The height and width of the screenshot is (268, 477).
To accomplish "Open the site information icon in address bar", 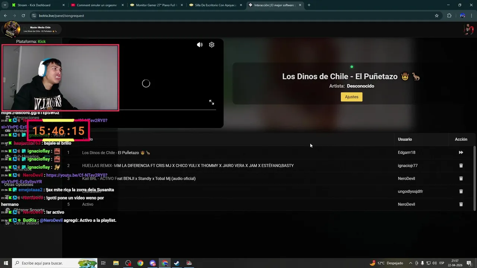I will [34, 16].
